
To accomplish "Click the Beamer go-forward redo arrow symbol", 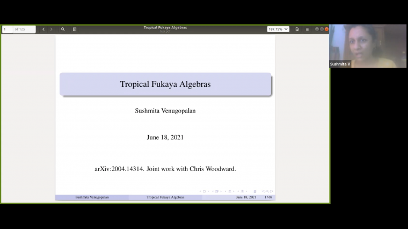I will 272,191.
